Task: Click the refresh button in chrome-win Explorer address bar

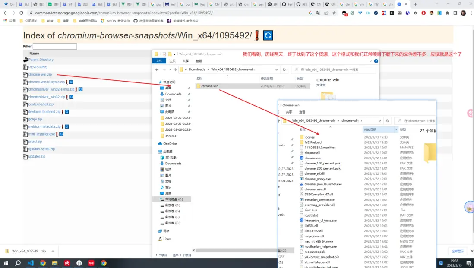Action: coord(388,120)
